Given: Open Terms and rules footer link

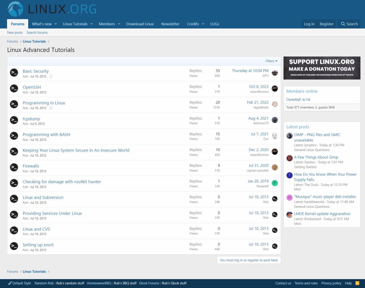Looking at the screenshot, I should pyautogui.click(x=306, y=283).
